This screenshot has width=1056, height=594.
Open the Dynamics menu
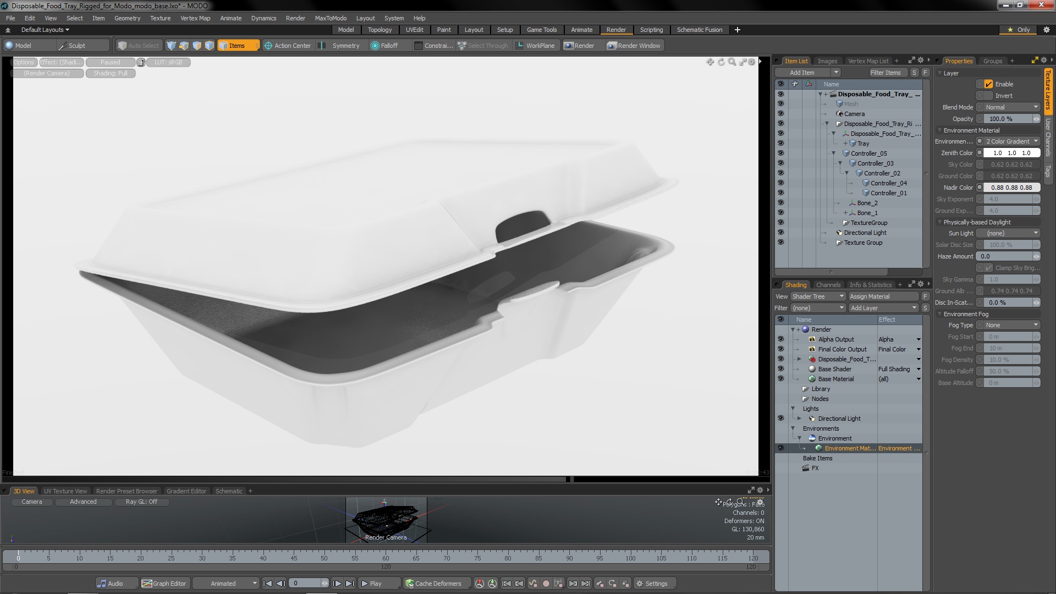tap(263, 18)
